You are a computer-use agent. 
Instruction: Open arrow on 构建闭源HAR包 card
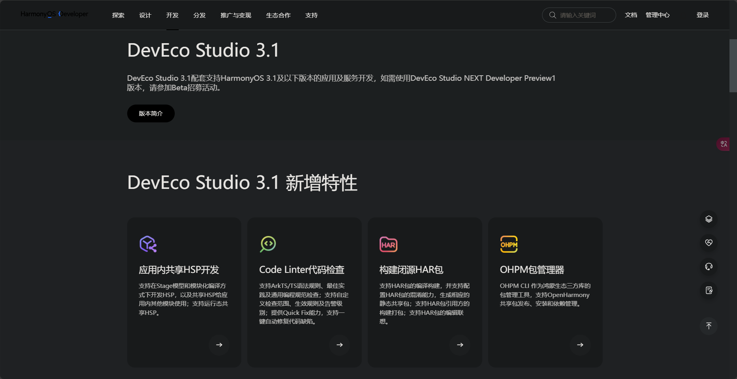[x=460, y=345]
